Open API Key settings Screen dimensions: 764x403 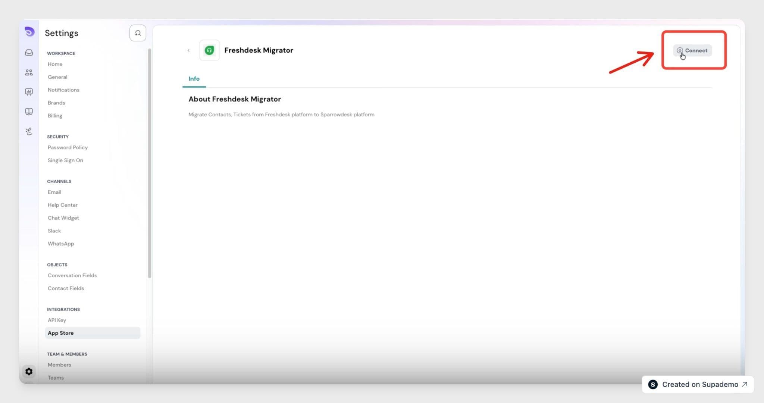pyautogui.click(x=57, y=320)
